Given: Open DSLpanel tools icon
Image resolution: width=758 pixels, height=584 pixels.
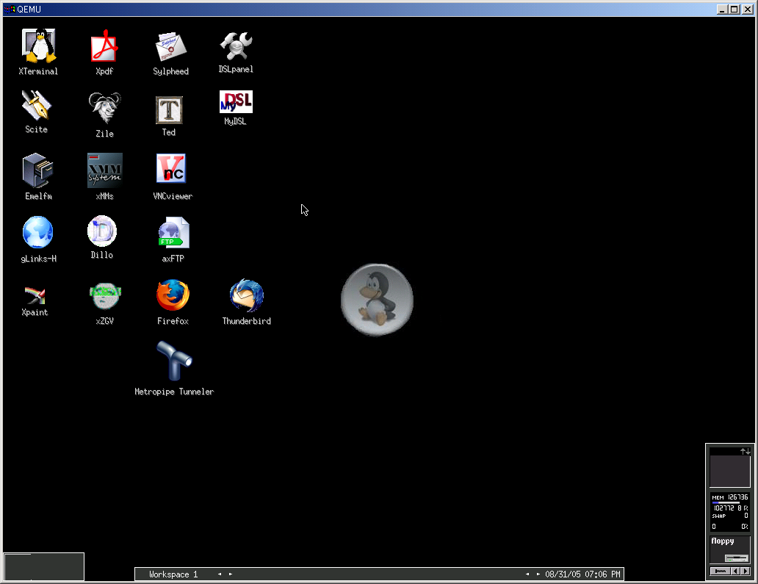Looking at the screenshot, I should [236, 46].
